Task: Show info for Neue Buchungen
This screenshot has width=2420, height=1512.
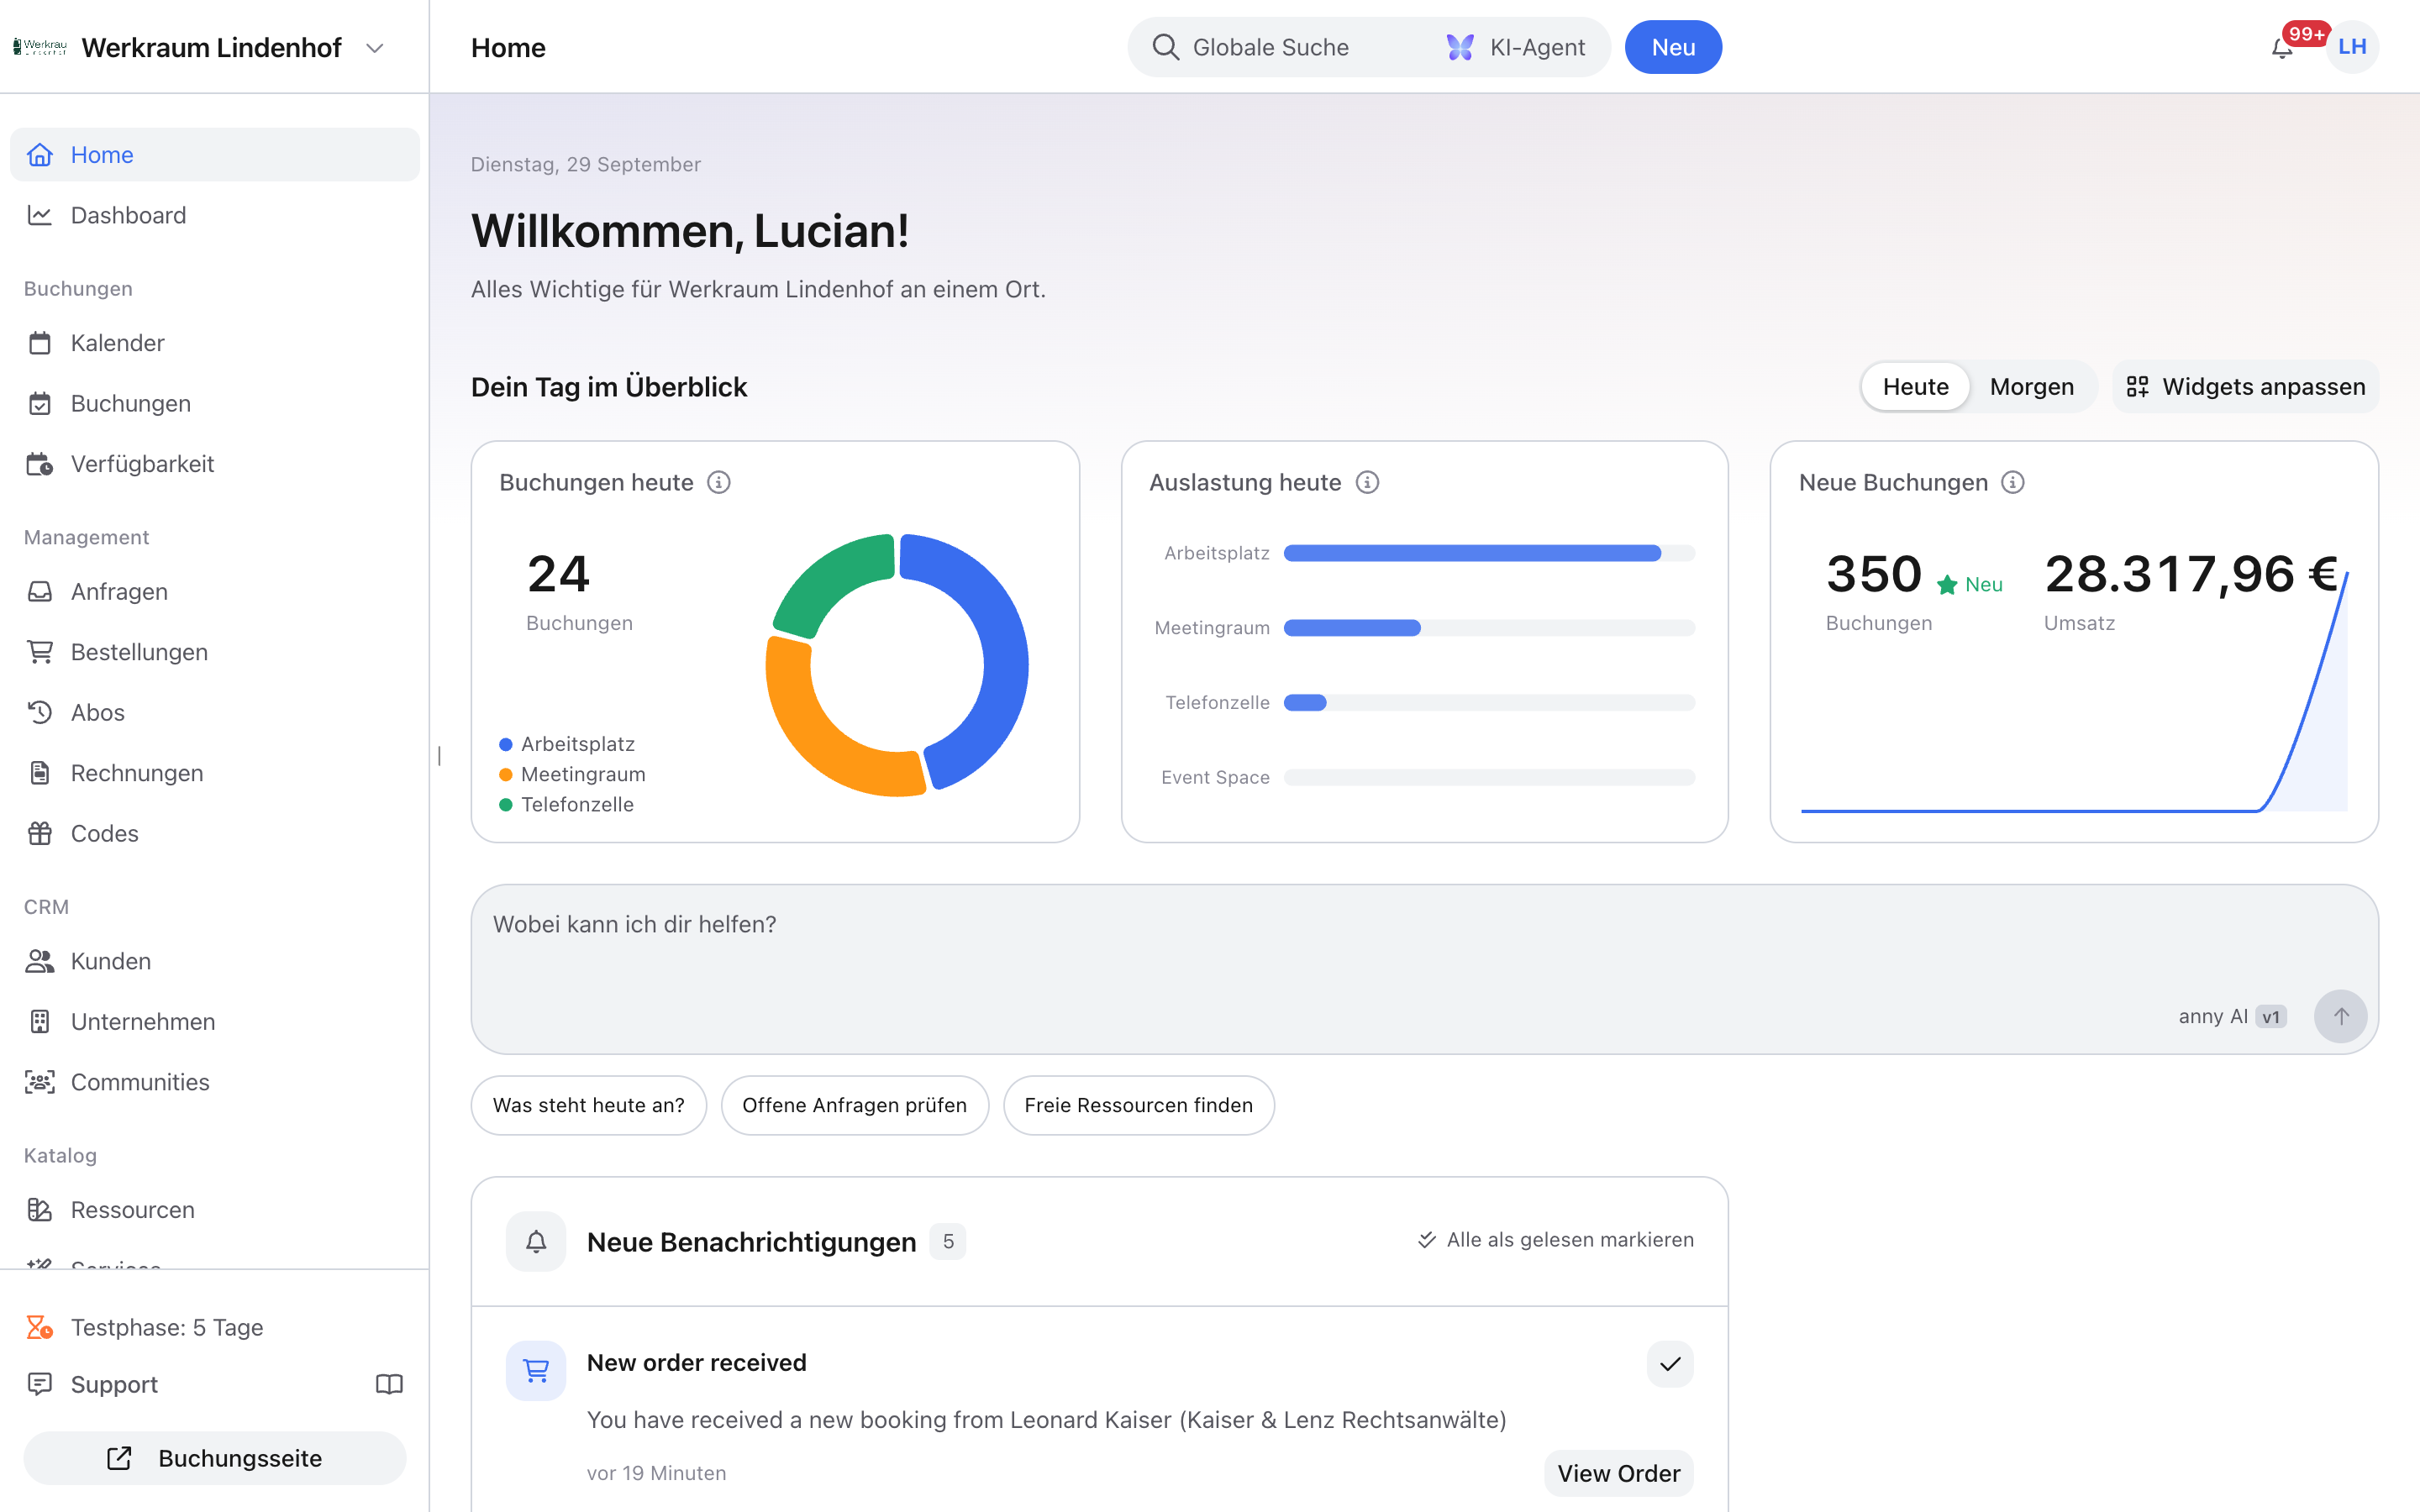Action: pyautogui.click(x=2013, y=482)
